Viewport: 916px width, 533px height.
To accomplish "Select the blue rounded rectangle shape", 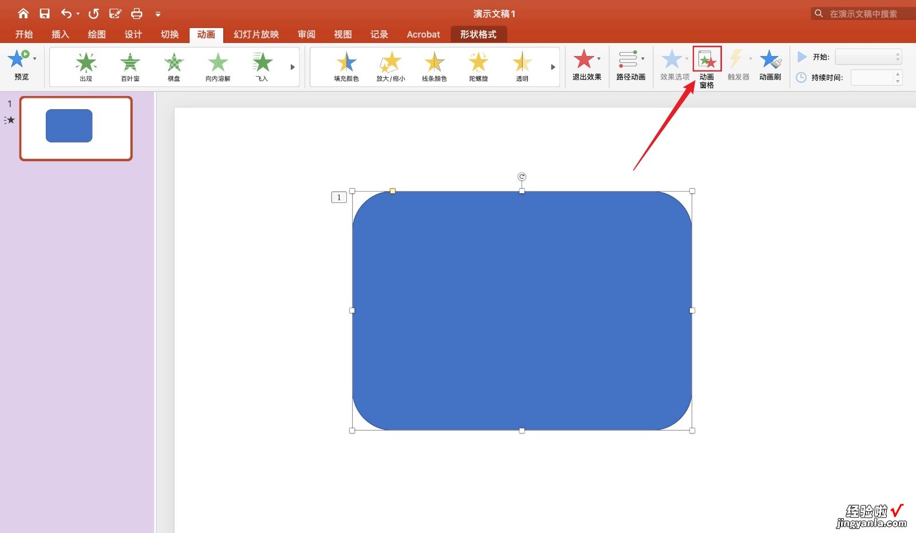I will click(x=522, y=311).
